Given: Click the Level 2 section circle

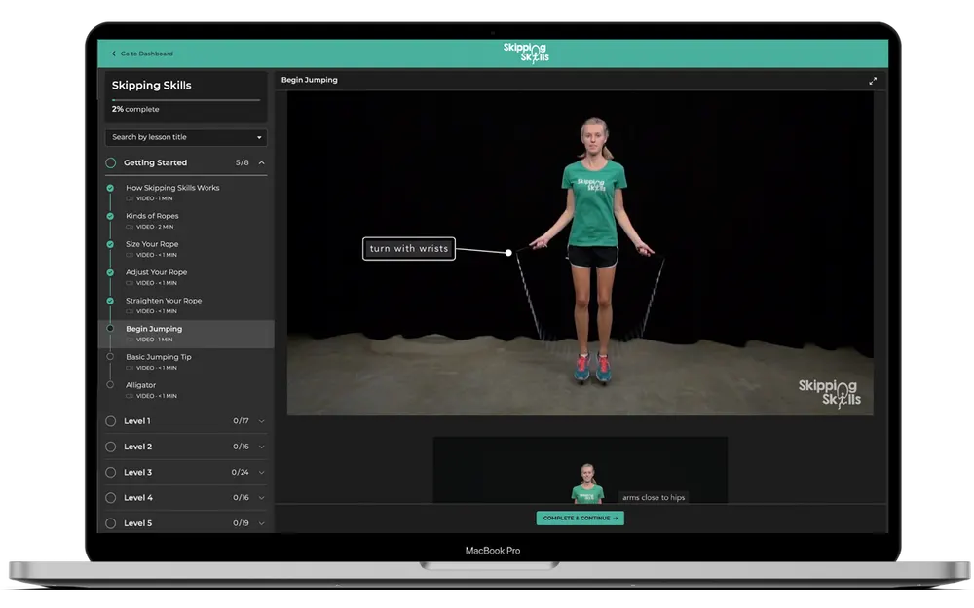Looking at the screenshot, I should coord(111,447).
